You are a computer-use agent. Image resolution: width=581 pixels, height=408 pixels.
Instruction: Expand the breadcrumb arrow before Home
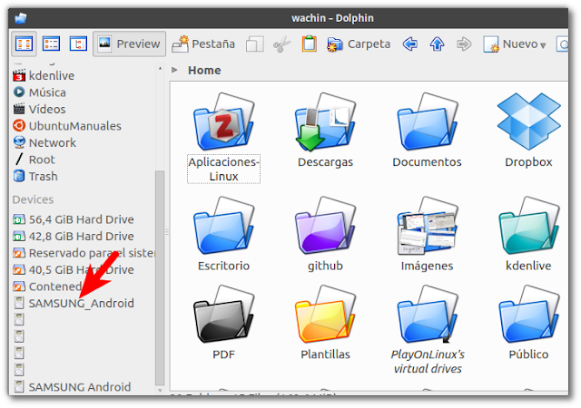pos(175,70)
